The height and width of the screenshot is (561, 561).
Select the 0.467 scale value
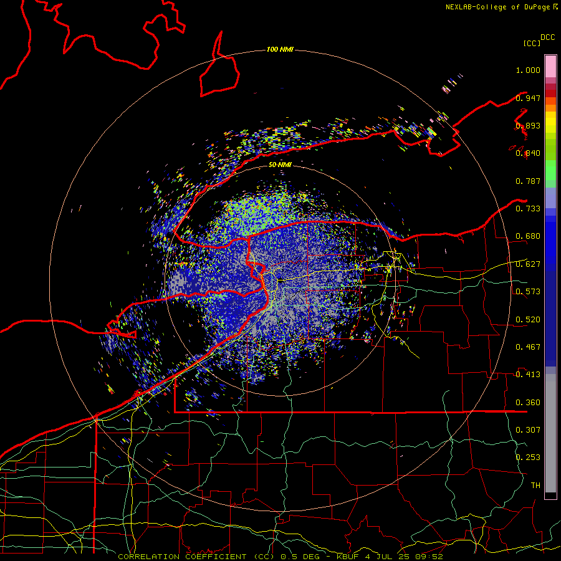[528, 347]
